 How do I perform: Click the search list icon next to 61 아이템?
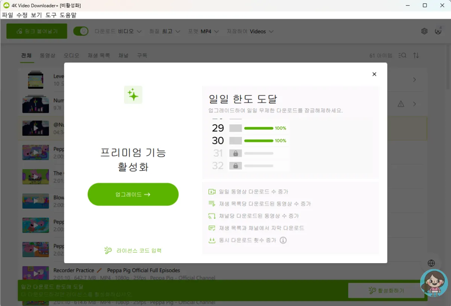click(x=402, y=55)
